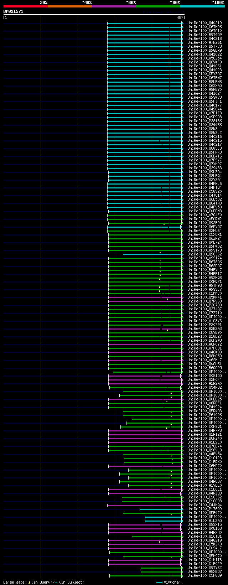Click the cyan ~100% legend color bar
The image size is (228, 585).
pos(202,6)
